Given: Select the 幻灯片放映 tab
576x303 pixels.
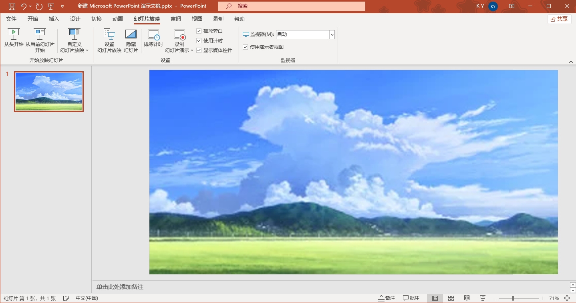Looking at the screenshot, I should click(147, 19).
